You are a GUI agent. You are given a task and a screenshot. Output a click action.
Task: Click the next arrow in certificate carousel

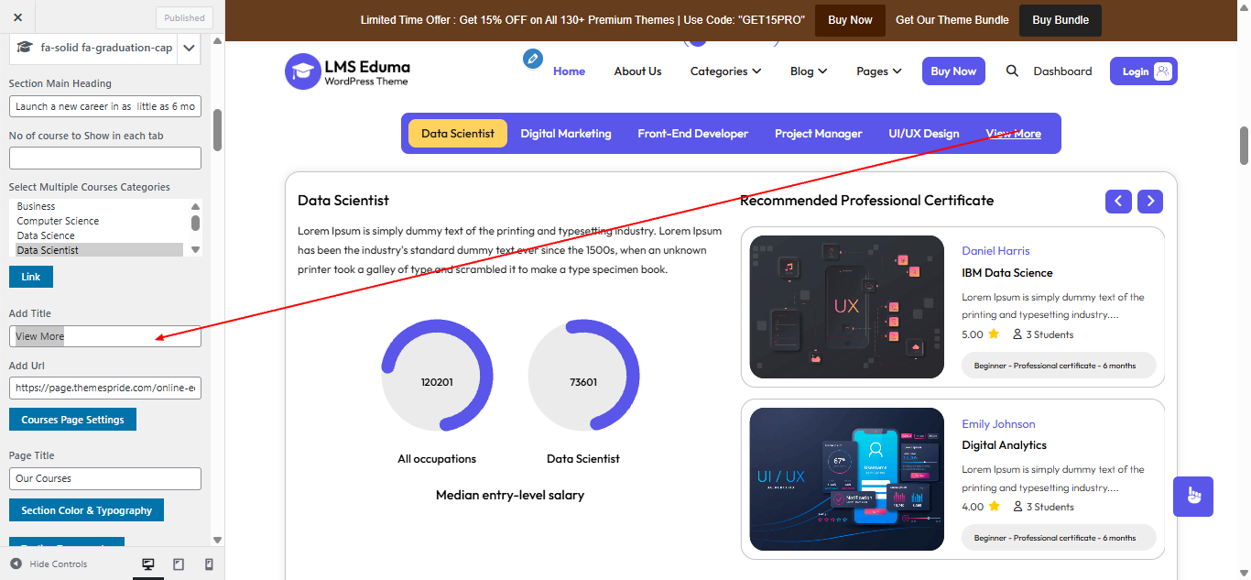click(x=1150, y=202)
